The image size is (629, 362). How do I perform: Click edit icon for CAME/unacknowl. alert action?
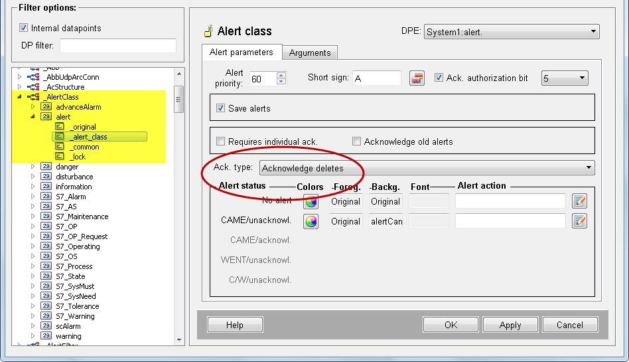[x=579, y=221]
